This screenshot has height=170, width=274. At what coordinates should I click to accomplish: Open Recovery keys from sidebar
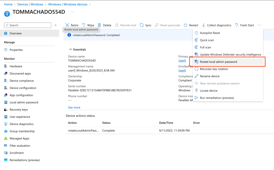pos(19,110)
